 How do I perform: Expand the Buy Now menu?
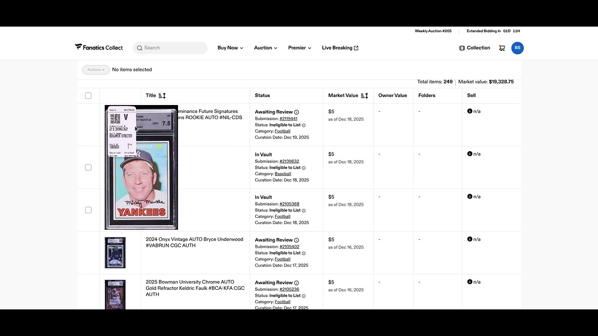click(230, 48)
